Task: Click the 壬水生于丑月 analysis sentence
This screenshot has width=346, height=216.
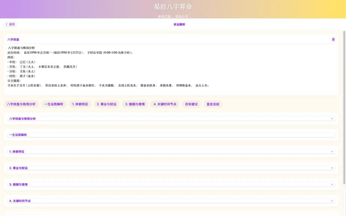Action: pos(108,85)
